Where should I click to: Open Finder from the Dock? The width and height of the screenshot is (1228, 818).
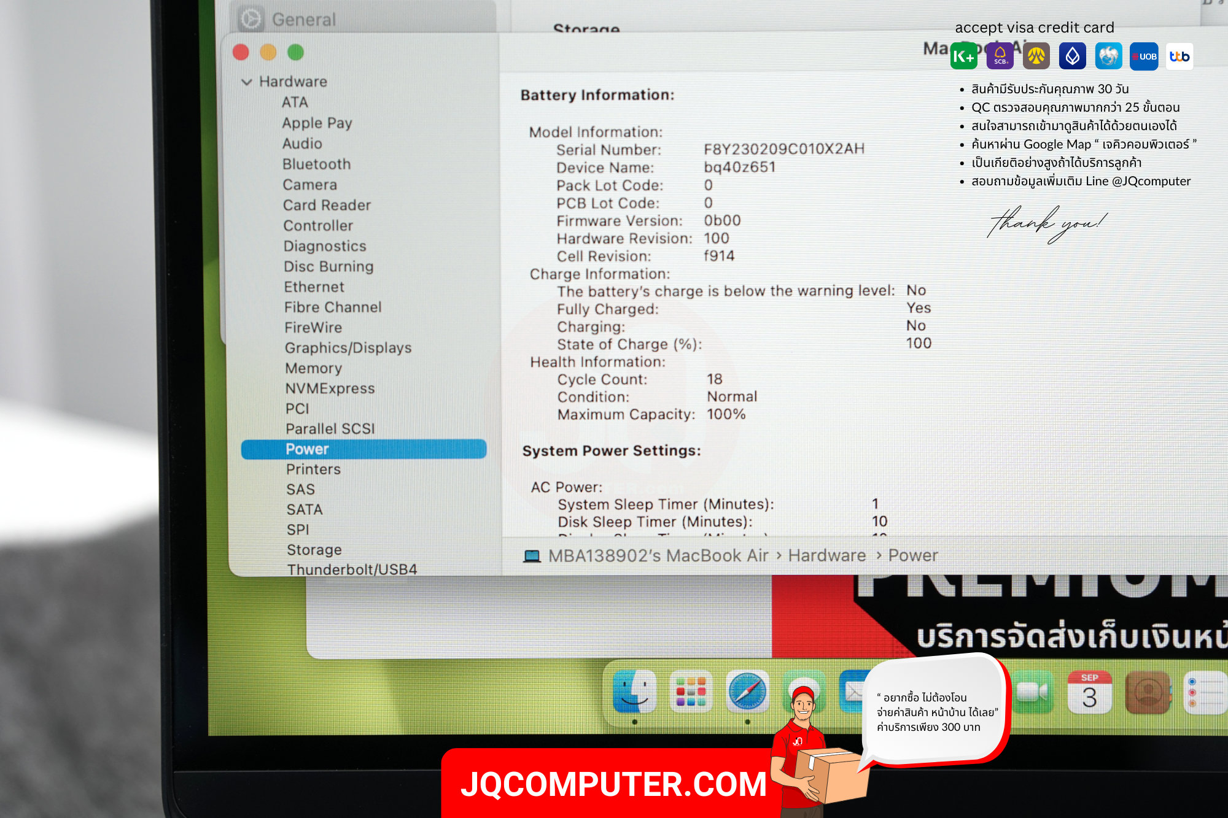[x=634, y=692]
